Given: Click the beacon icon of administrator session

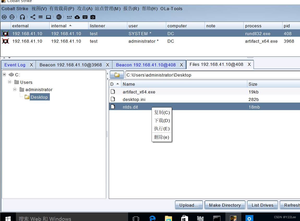Looking at the screenshot, I should tap(5, 41).
